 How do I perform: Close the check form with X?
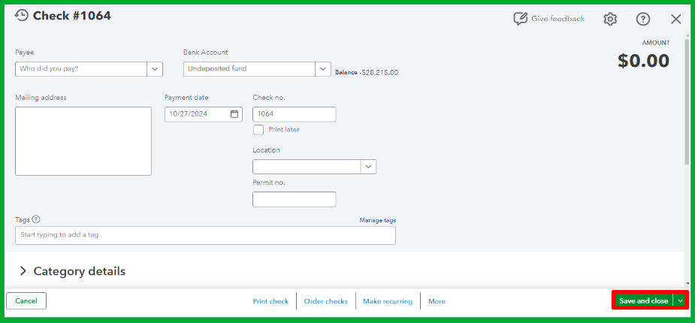pyautogui.click(x=676, y=19)
